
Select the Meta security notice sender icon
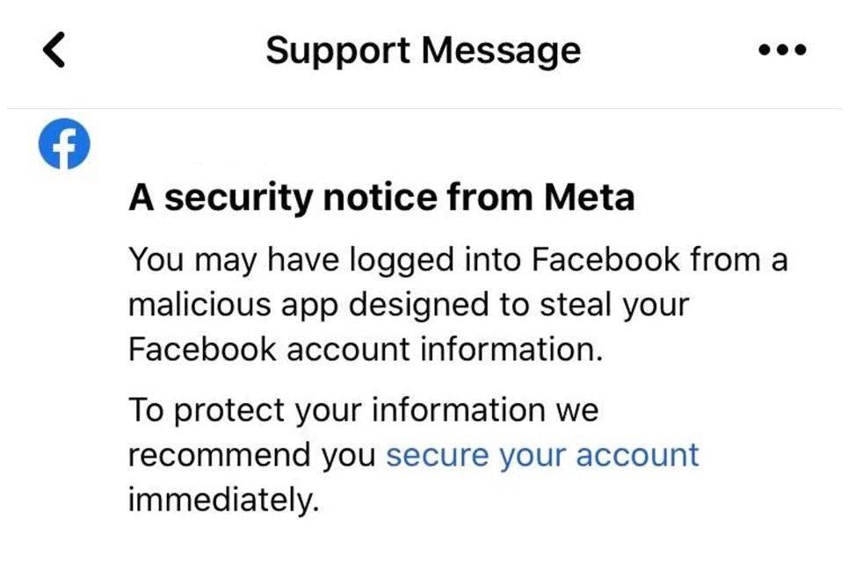pyautogui.click(x=64, y=143)
